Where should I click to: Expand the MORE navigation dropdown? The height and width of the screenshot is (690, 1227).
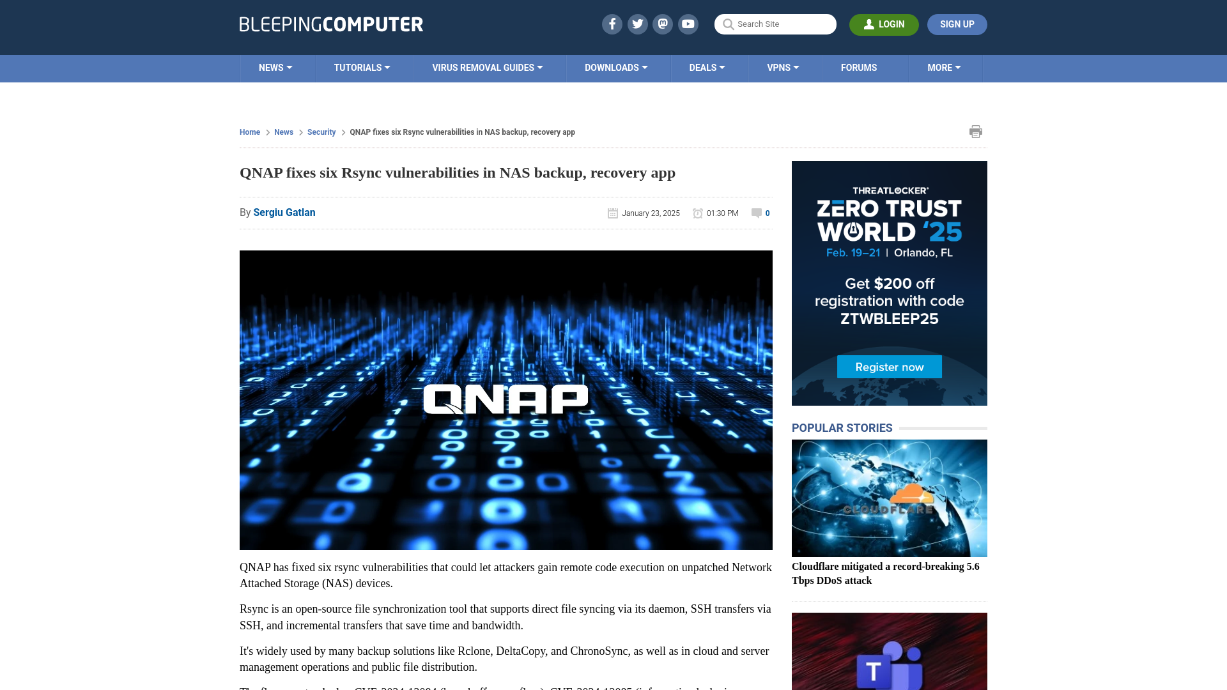(x=943, y=67)
